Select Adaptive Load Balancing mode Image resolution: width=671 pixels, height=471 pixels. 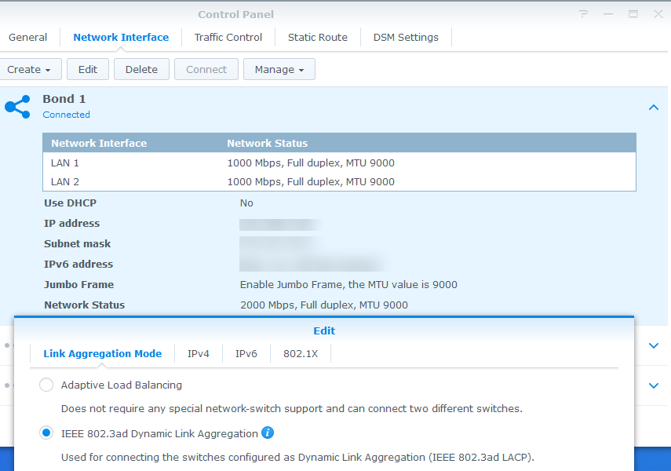click(46, 385)
